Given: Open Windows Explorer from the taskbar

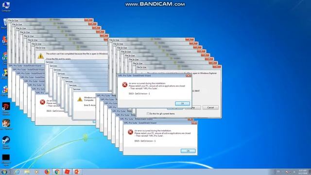Looking at the screenshot, I should pyautogui.click(x=27, y=172).
